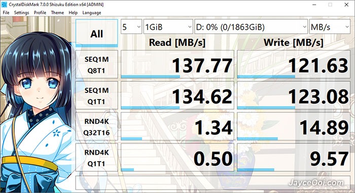Start the SEQ1M Q1T1 test
This screenshot has height=193, width=355.
point(97,95)
